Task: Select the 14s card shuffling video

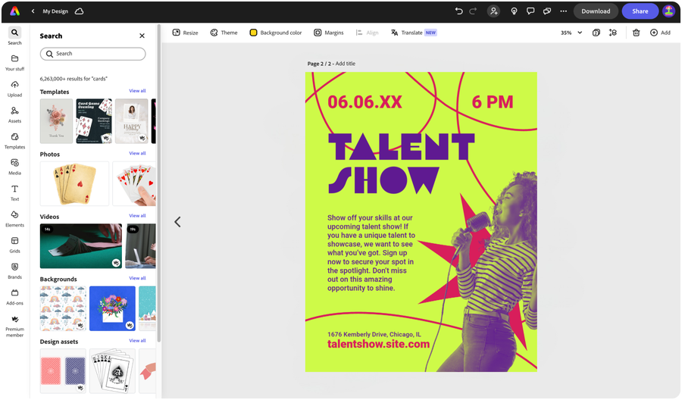Action: 81,246
